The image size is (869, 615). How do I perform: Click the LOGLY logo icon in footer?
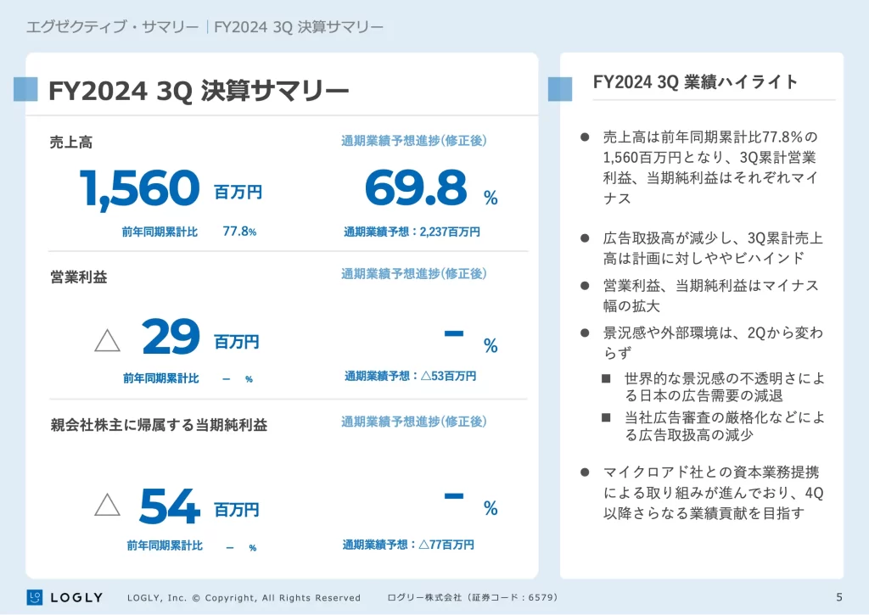tap(35, 597)
